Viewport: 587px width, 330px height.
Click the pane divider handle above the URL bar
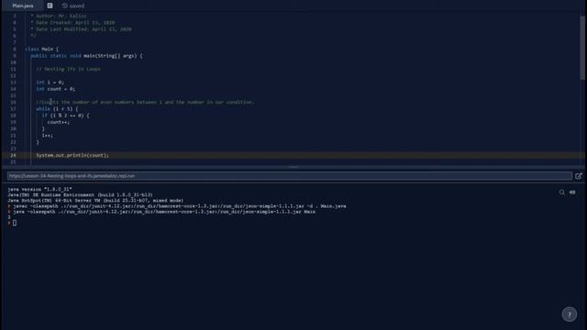click(293, 167)
